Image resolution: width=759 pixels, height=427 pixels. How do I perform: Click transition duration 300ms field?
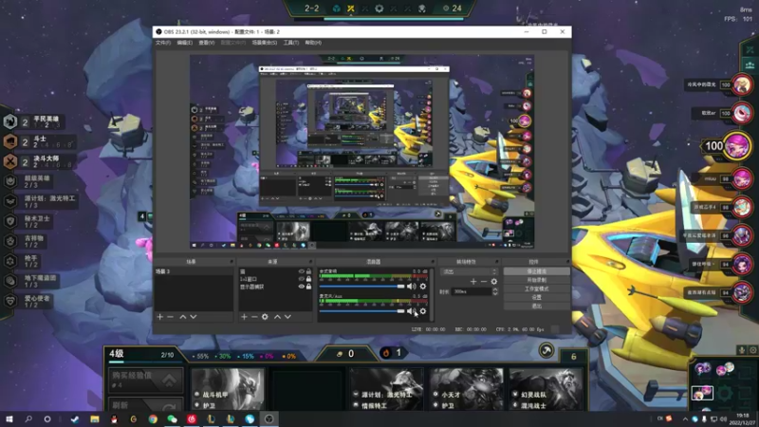tap(472, 291)
